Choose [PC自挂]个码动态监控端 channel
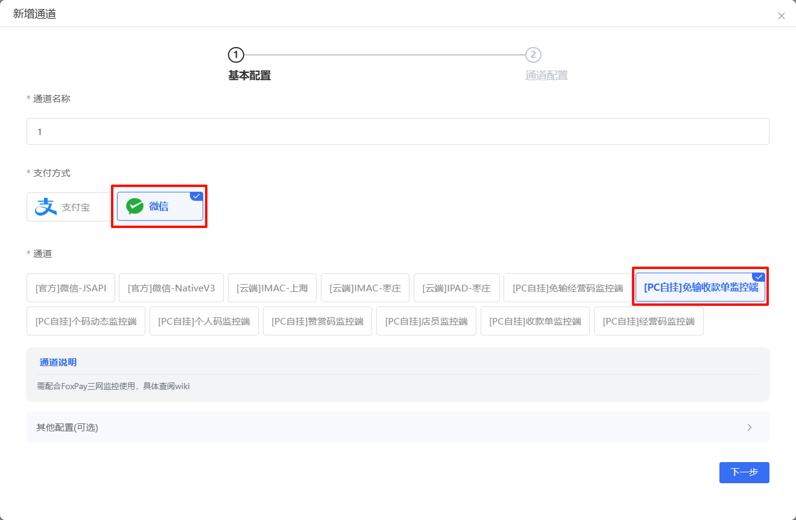 (86, 321)
